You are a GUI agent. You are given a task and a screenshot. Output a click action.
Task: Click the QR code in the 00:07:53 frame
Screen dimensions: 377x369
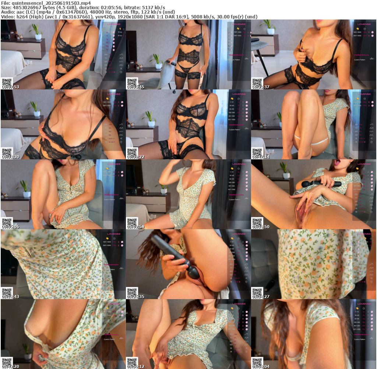(x=6, y=82)
